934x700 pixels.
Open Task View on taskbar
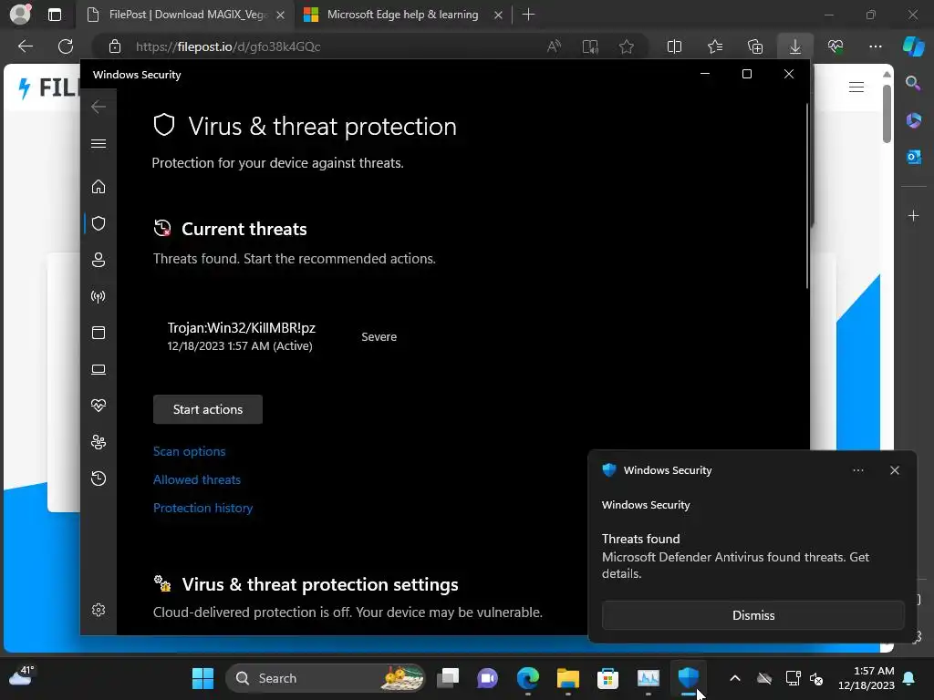pyautogui.click(x=448, y=678)
